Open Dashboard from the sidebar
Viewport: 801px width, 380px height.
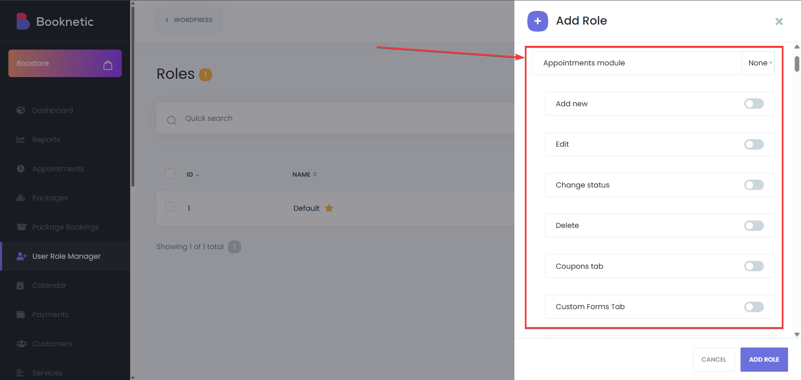coord(65,110)
